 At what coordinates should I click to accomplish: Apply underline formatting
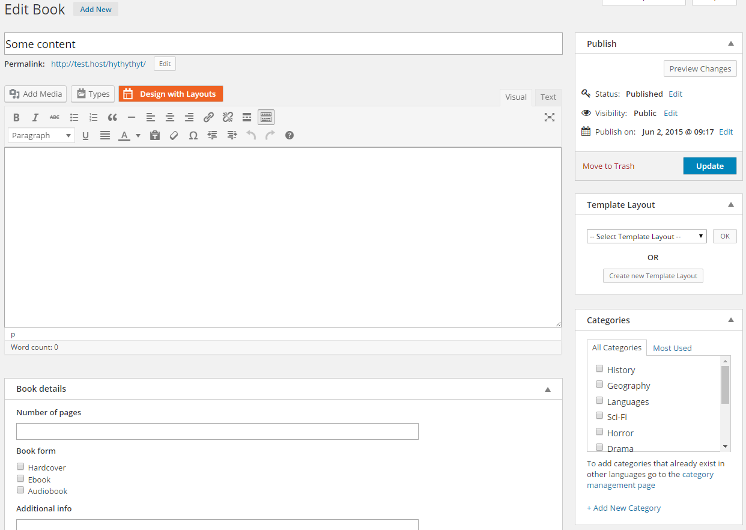pyautogui.click(x=85, y=135)
